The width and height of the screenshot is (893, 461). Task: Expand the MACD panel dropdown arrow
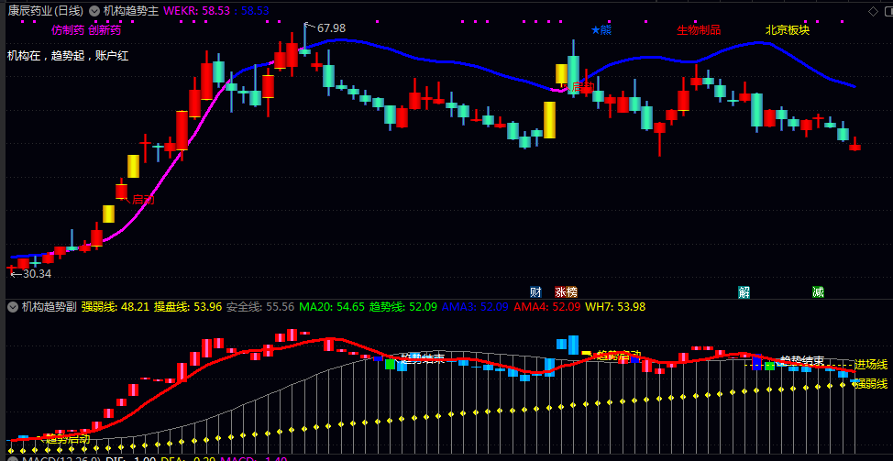click(x=13, y=459)
